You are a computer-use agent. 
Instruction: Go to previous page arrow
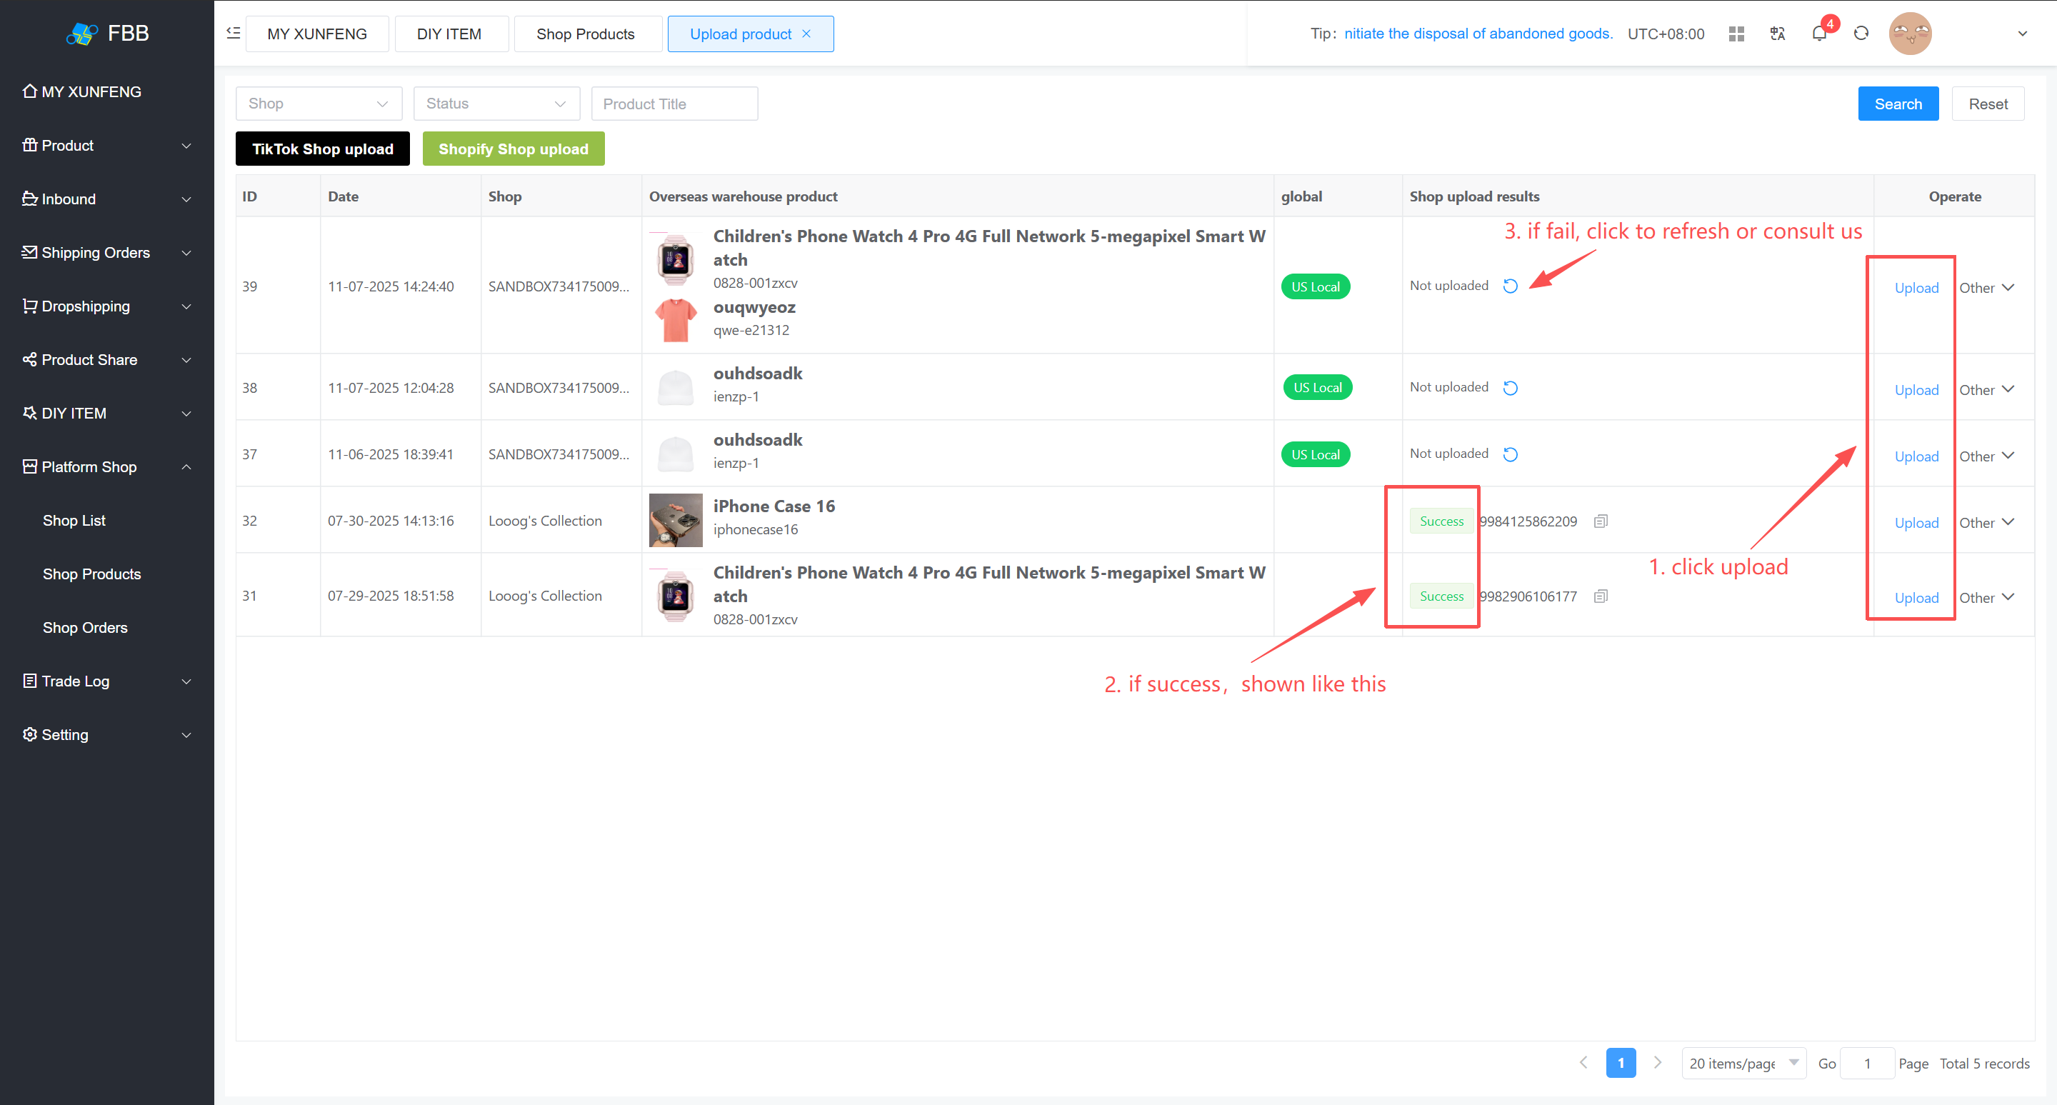(1583, 1063)
